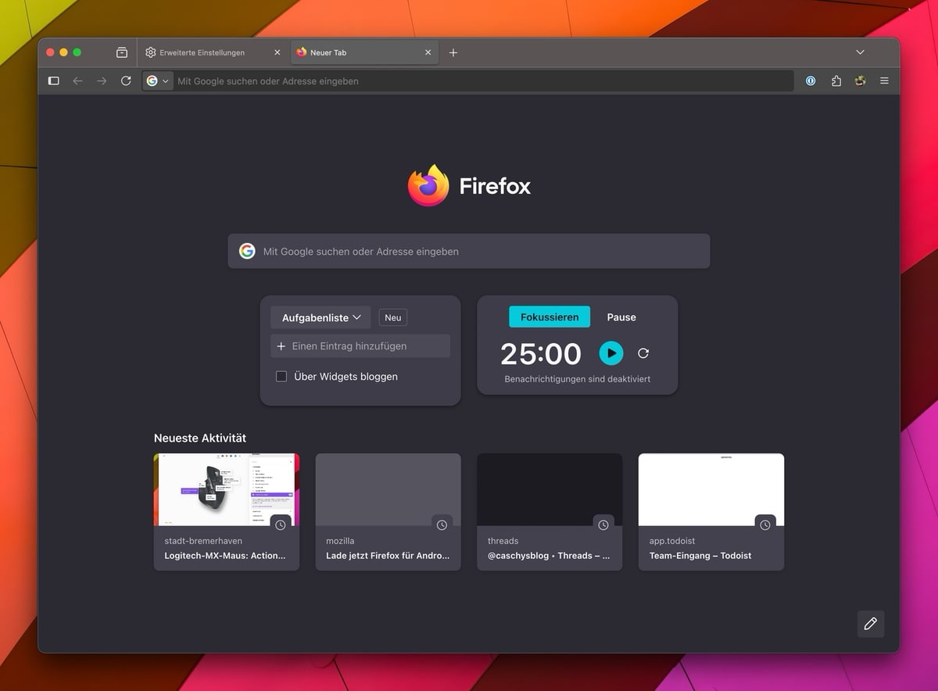Select the Fokussieren timer mode
The width and height of the screenshot is (938, 691).
tap(550, 317)
